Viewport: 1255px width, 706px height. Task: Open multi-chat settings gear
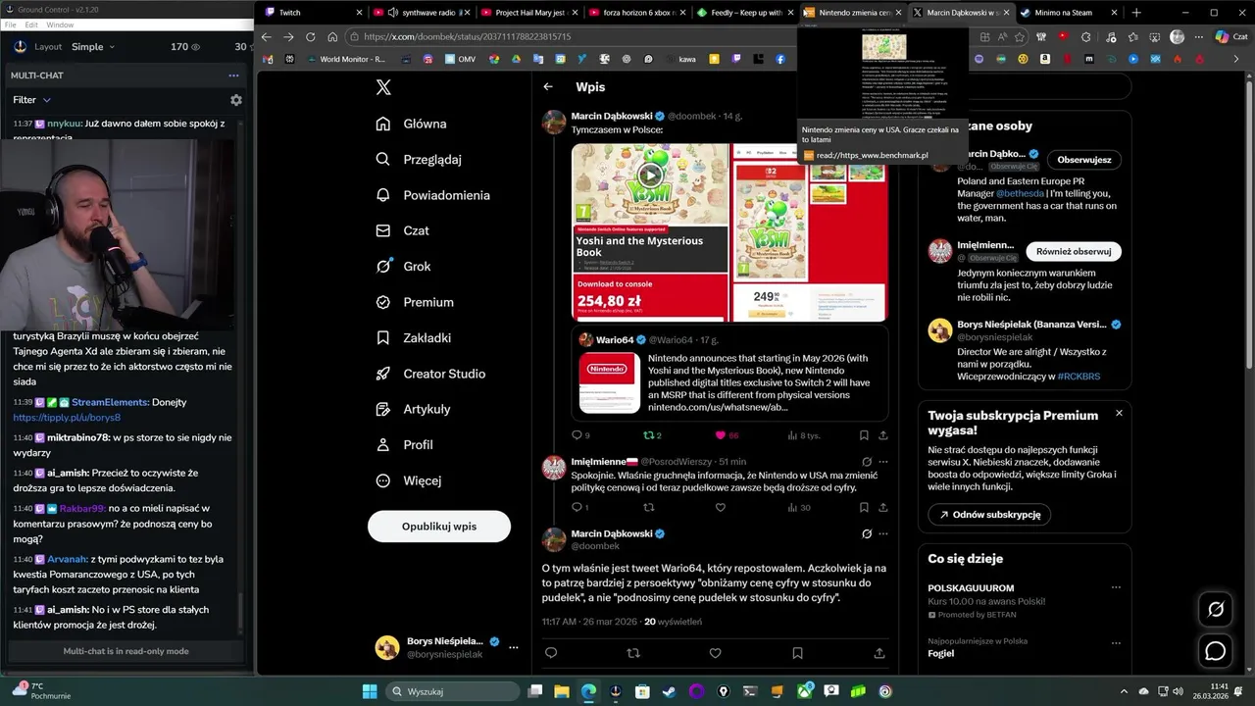point(236,100)
